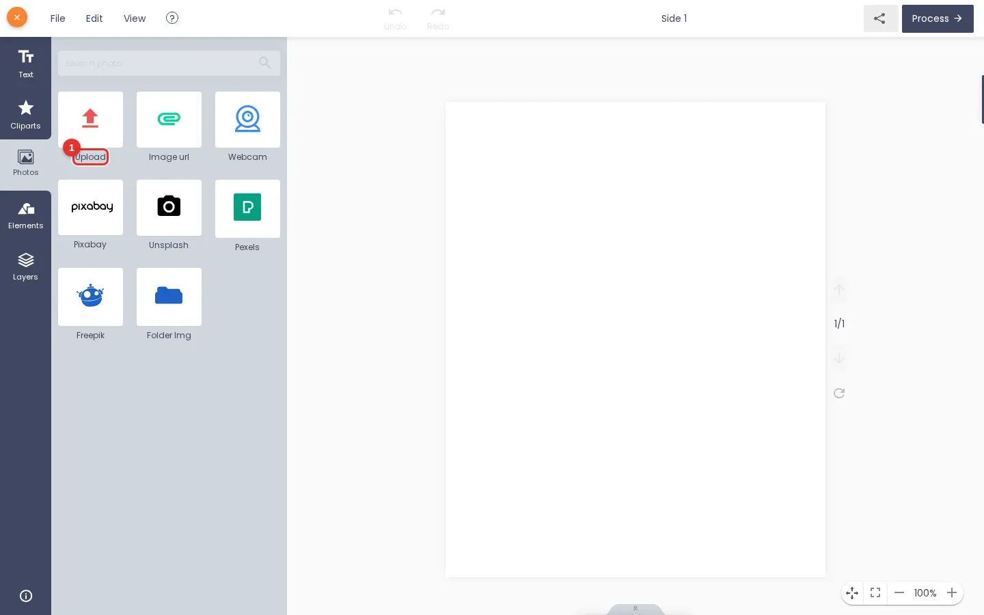Open the Folder Img source
The height and width of the screenshot is (615, 984).
pyautogui.click(x=169, y=297)
